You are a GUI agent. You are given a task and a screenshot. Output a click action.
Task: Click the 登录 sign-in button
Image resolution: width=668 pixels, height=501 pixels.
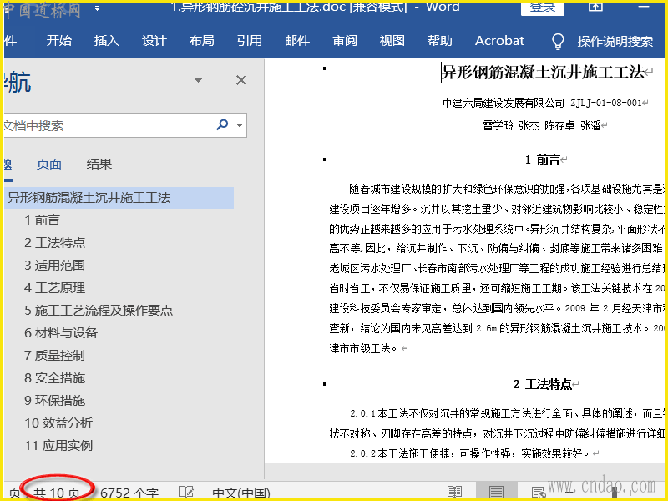click(542, 8)
